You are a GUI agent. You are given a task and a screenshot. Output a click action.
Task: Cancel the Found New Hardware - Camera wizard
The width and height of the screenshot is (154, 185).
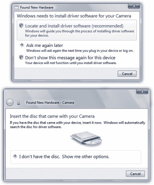(135, 174)
